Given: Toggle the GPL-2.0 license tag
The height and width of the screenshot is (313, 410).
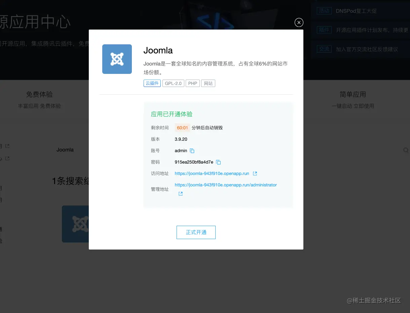Looking at the screenshot, I should (173, 83).
